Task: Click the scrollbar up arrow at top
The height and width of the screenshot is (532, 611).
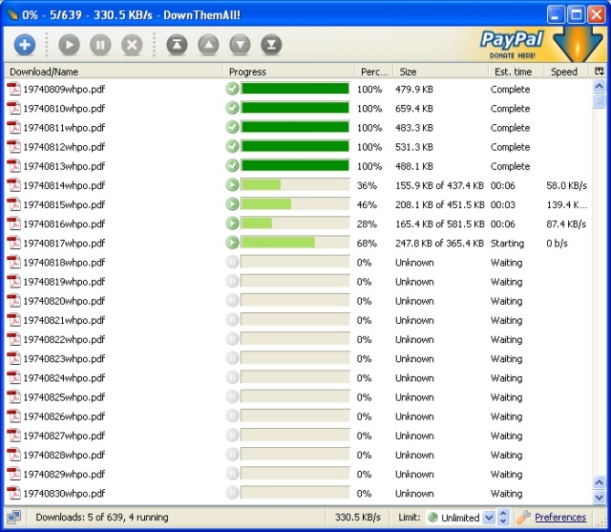Action: 599,86
